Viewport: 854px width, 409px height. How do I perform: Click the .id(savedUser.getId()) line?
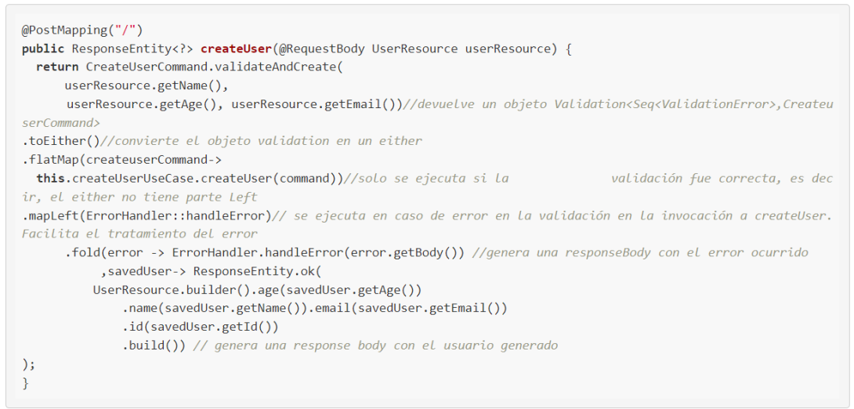201,327
